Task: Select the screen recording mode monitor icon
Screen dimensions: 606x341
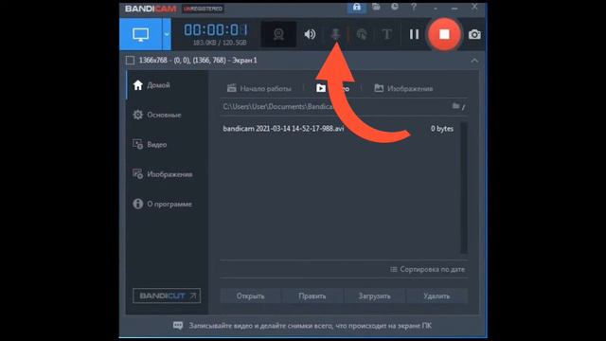Action: [x=141, y=34]
